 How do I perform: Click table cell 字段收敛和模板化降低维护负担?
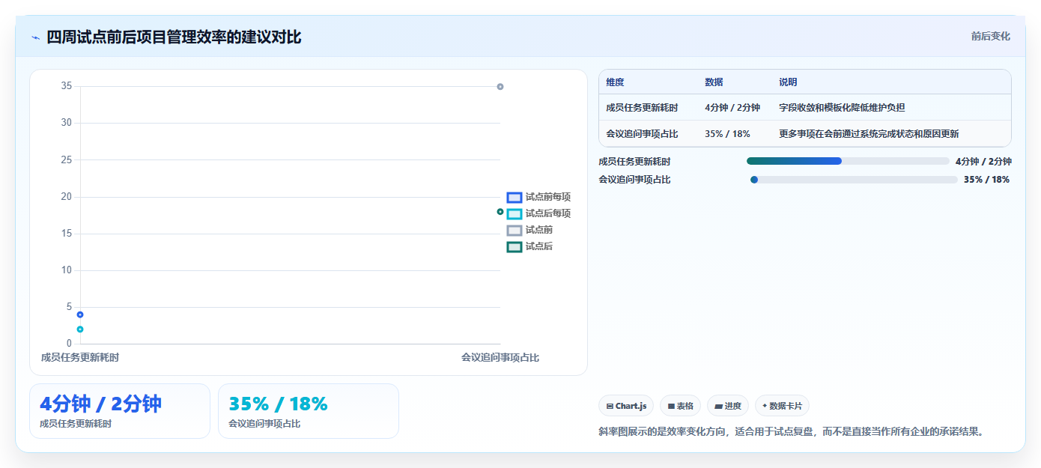click(x=842, y=108)
